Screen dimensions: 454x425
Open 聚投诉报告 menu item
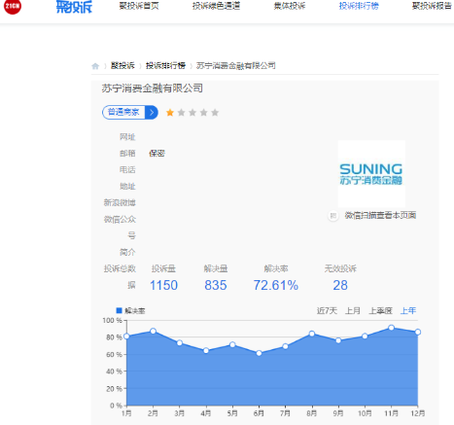(x=432, y=6)
